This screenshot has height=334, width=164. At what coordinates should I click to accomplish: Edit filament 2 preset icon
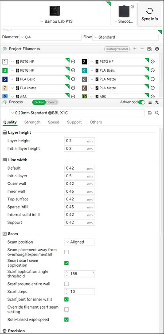click(152, 61)
